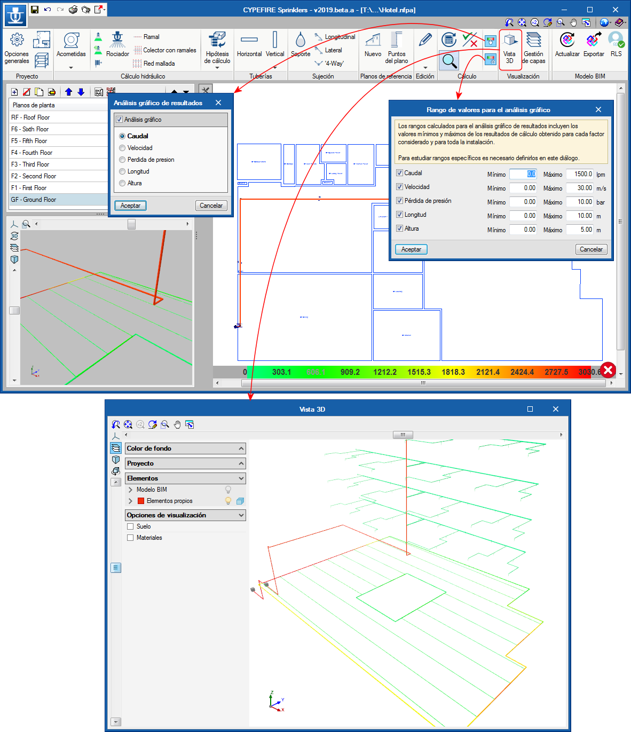Expand the Acometidas dropdown arrow
631x732 pixels.
click(x=71, y=68)
